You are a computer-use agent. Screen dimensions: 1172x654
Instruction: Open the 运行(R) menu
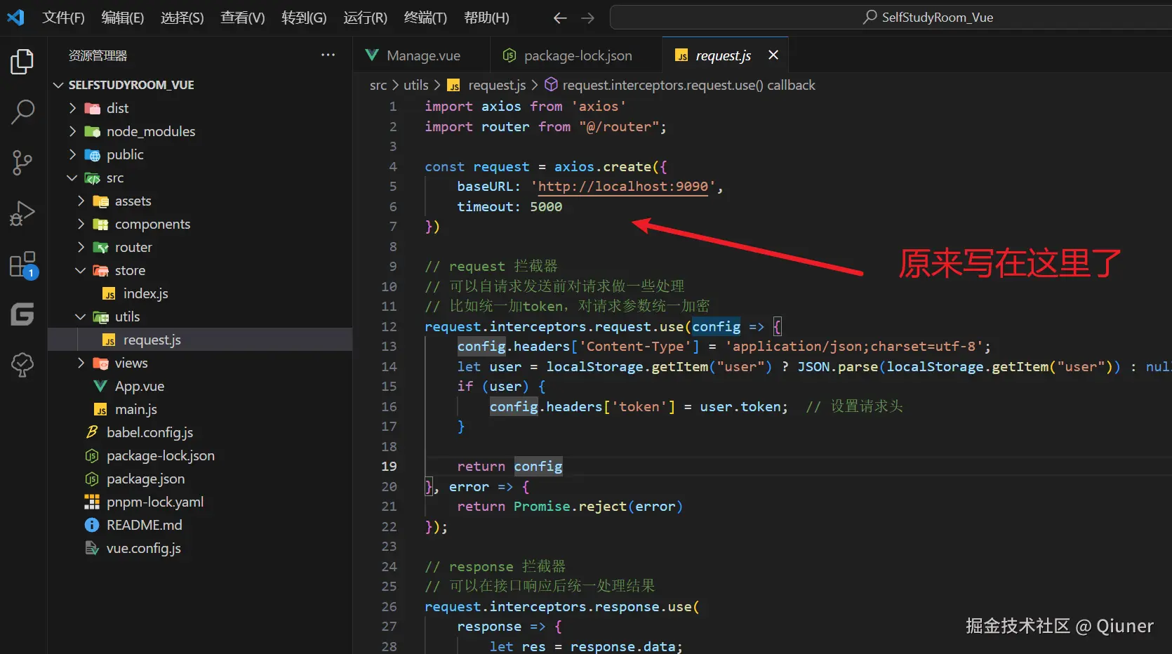click(x=365, y=18)
